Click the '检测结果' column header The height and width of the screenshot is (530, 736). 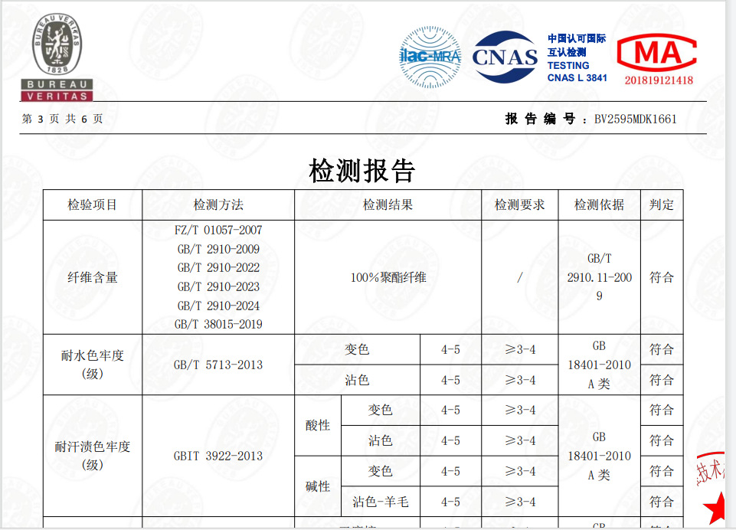tap(388, 204)
